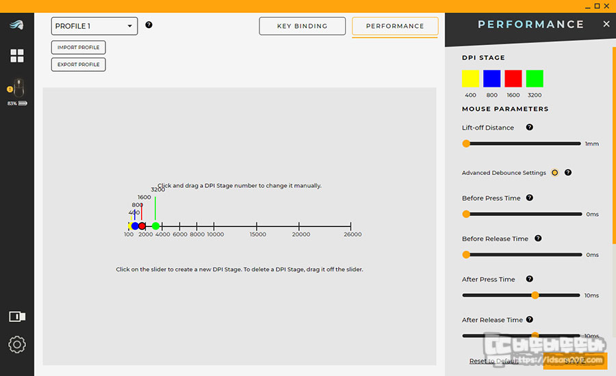Select the blue 800 DPI stage swatch

492,79
